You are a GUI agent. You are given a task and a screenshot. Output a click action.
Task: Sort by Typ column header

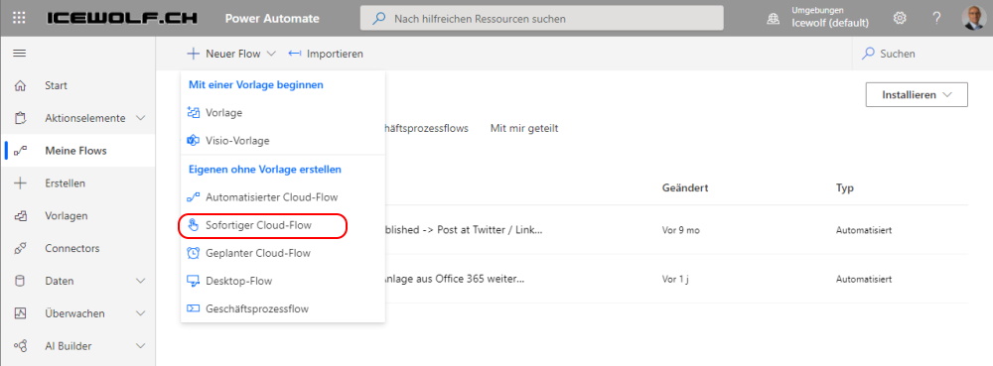(x=845, y=187)
